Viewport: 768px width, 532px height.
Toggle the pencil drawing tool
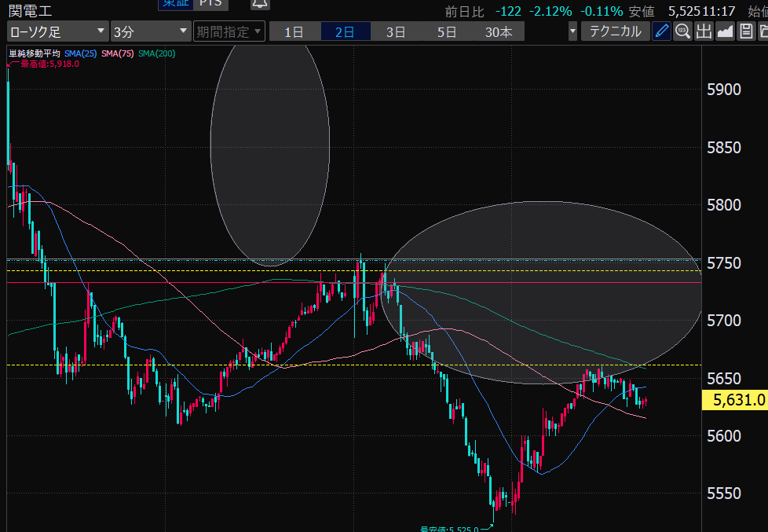point(662,31)
